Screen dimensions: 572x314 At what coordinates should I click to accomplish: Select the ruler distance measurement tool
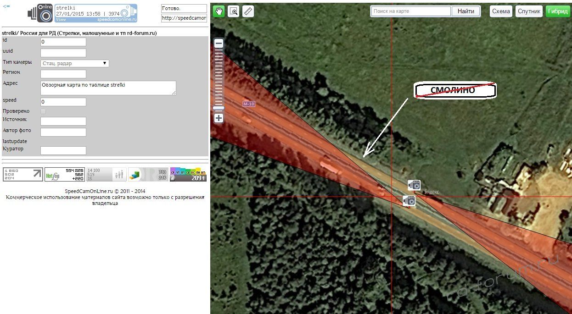[x=248, y=11]
